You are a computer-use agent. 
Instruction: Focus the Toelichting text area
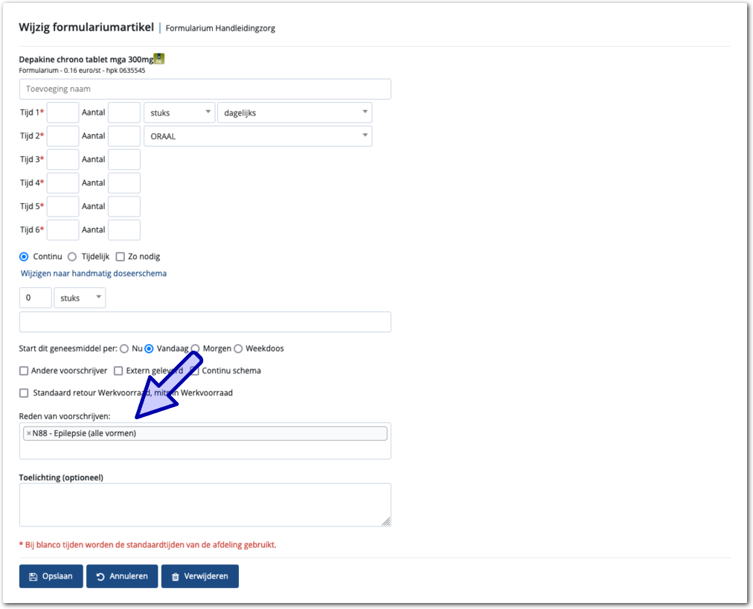click(x=205, y=505)
